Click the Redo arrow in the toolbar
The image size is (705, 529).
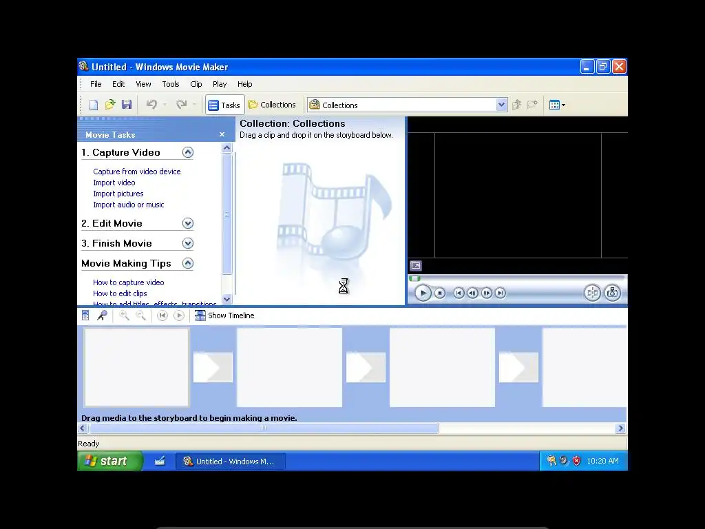181,105
